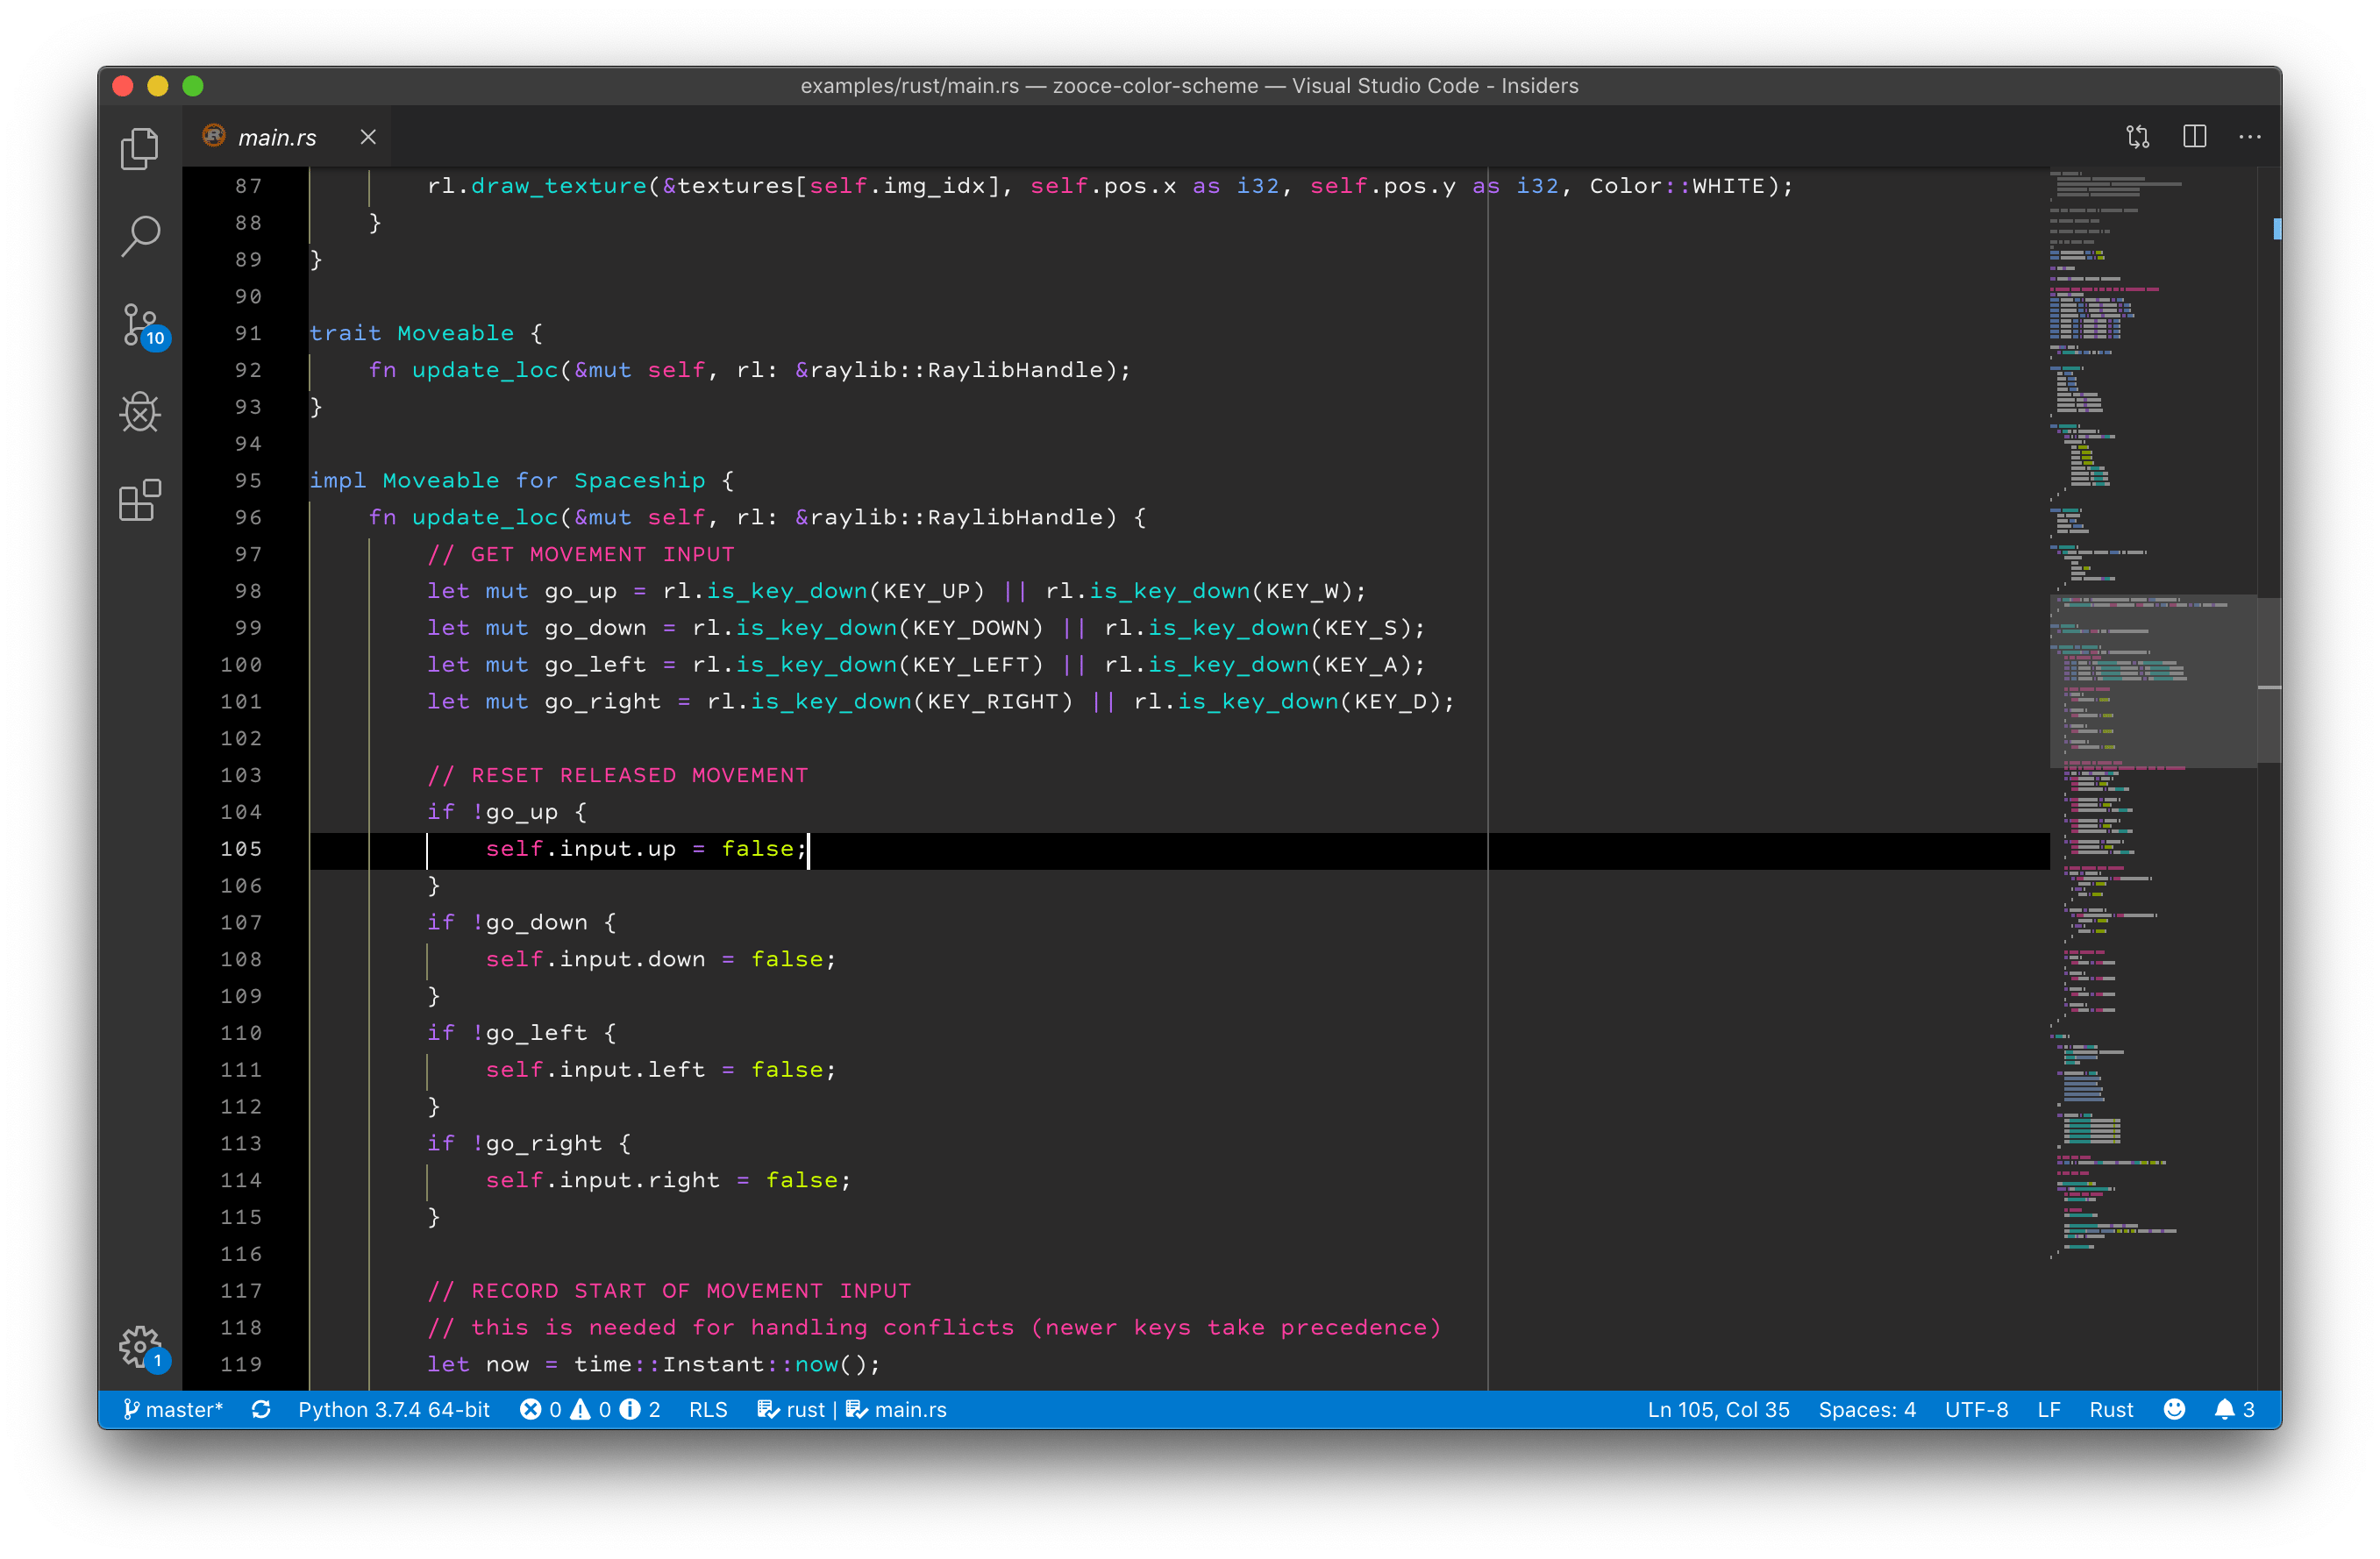Click the synchronize changes status icon
The height and width of the screenshot is (1559, 2380).
pos(261,1409)
